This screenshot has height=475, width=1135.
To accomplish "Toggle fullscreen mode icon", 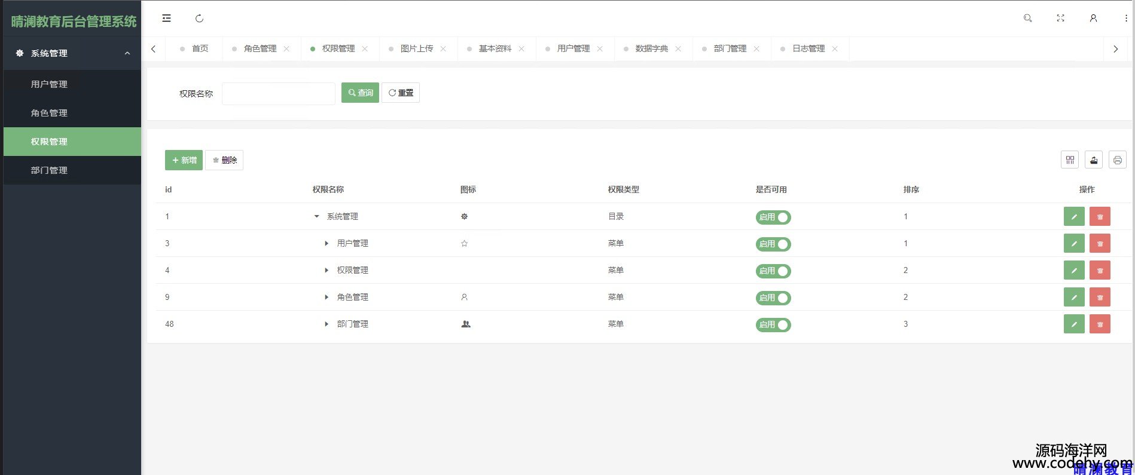I will click(1060, 19).
